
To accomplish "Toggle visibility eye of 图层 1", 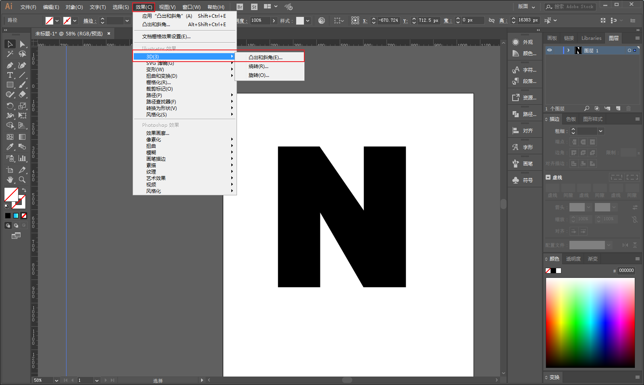I will click(549, 50).
